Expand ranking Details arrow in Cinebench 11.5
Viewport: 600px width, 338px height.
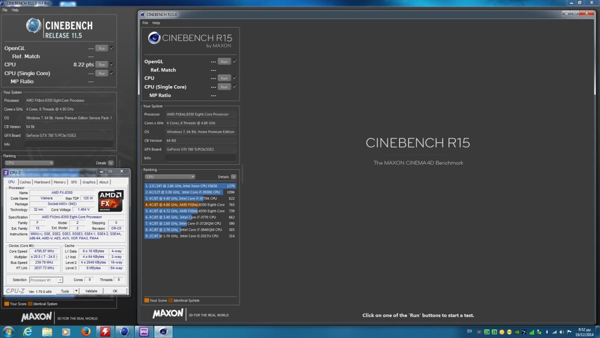110,163
